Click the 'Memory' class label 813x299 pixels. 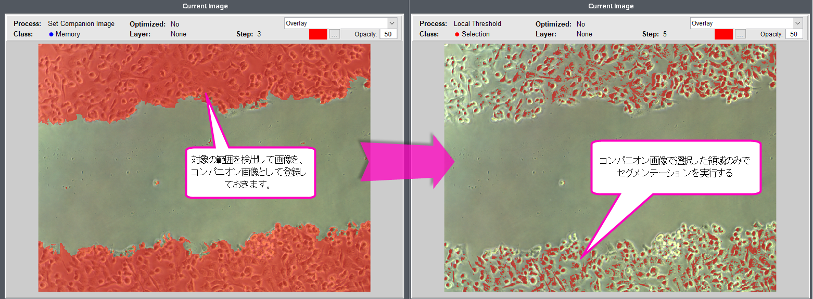[x=68, y=34]
